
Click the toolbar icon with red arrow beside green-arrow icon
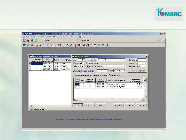(40, 45)
